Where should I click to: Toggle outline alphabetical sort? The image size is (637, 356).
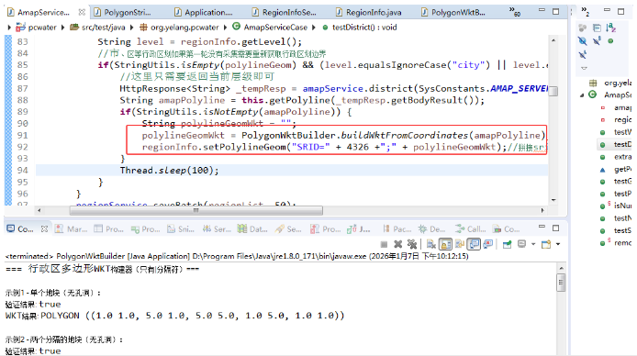point(610,28)
